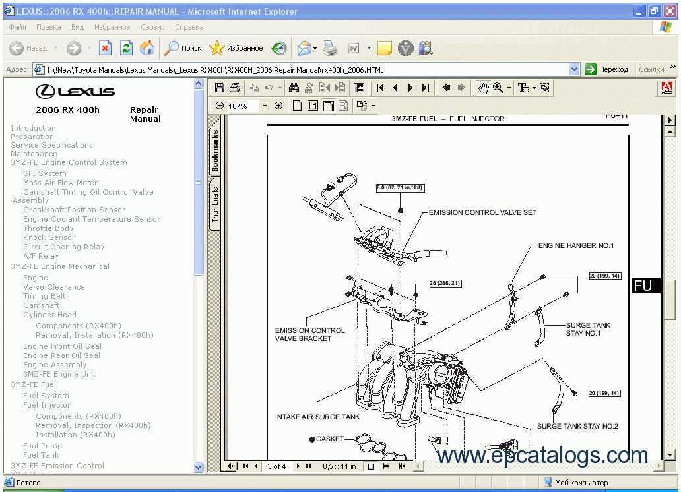Open the Zoom tool options arrow
Screen dimensions: 681x492
click(x=509, y=88)
